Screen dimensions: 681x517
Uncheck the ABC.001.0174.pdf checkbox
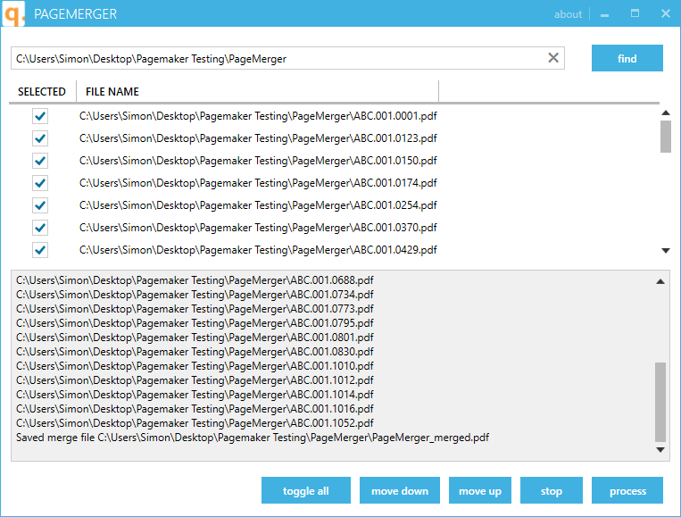tap(40, 183)
